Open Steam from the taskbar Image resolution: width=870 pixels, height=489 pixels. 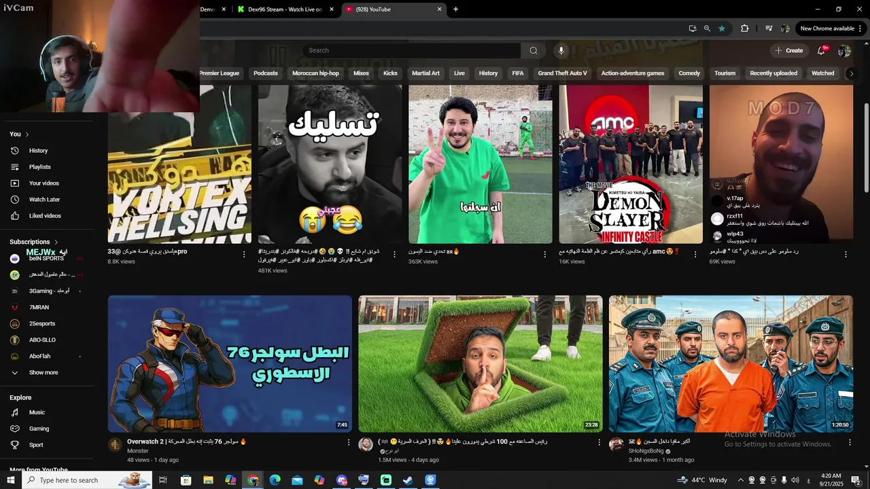pos(408,480)
